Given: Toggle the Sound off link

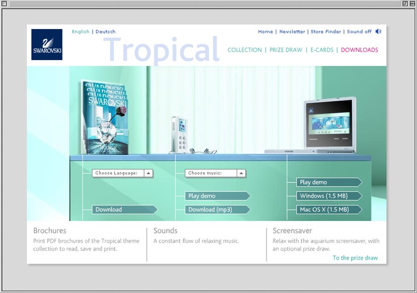Looking at the screenshot, I should pos(359,31).
